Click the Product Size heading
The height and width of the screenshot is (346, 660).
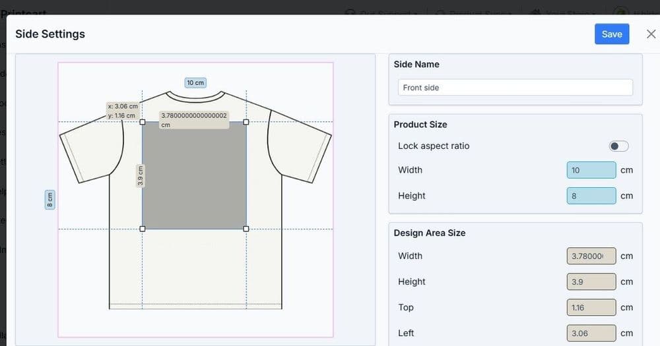coord(420,125)
